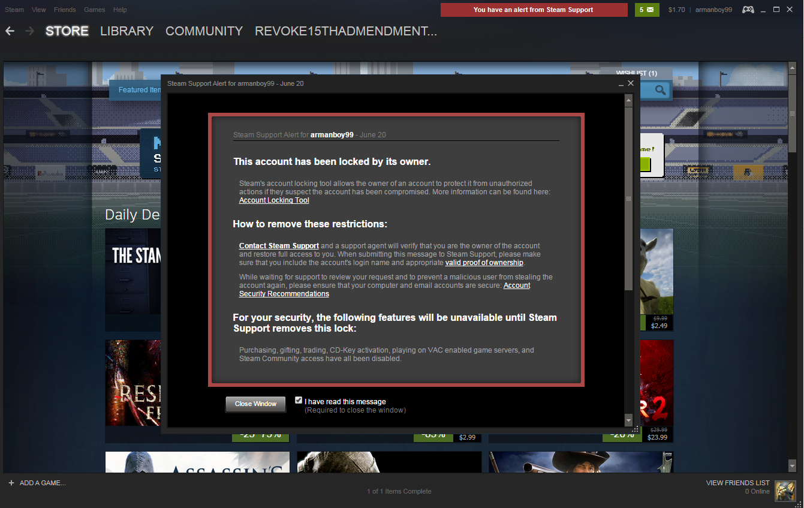Image resolution: width=804 pixels, height=508 pixels.
Task: Click the store search magnifier icon
Action: pos(660,90)
